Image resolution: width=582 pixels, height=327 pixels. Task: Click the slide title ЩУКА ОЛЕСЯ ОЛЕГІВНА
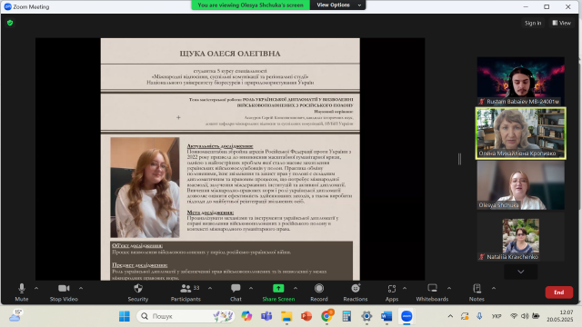click(x=230, y=54)
